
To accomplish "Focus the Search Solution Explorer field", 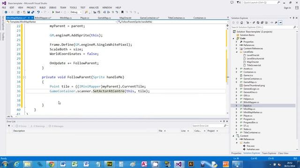I will pyautogui.click(x=262, y=27).
